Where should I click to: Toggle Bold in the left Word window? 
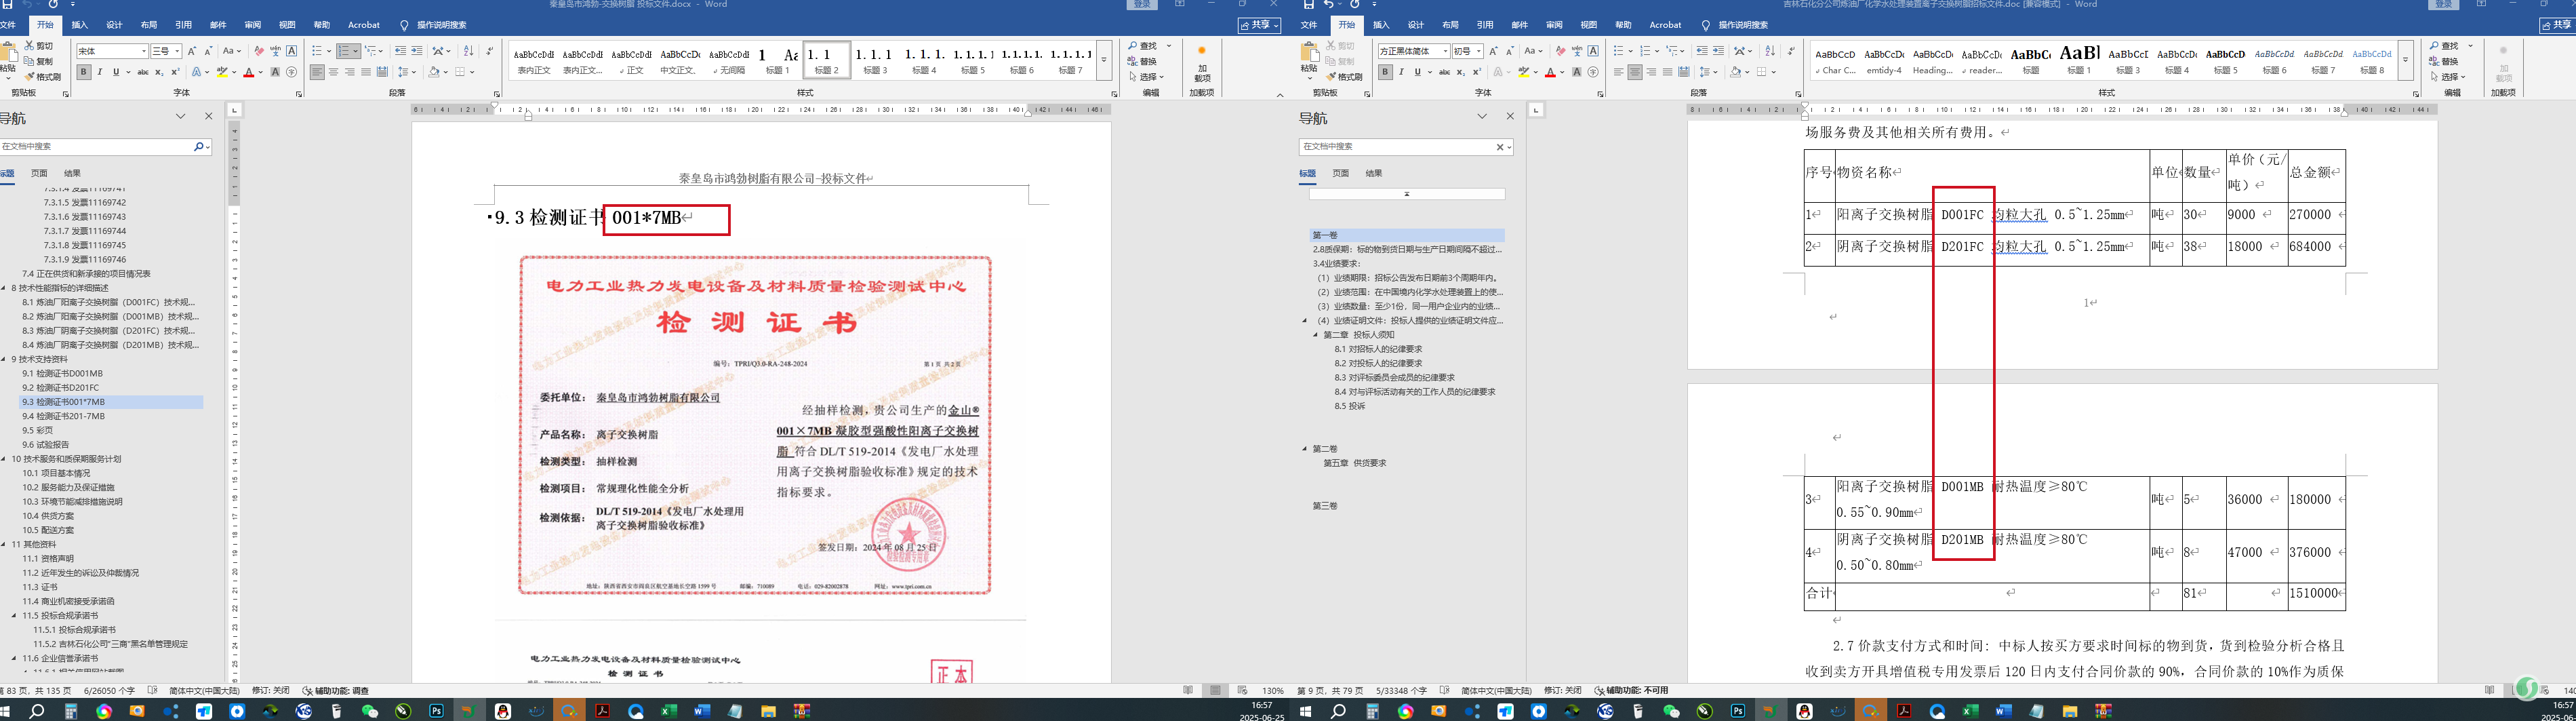coord(84,72)
